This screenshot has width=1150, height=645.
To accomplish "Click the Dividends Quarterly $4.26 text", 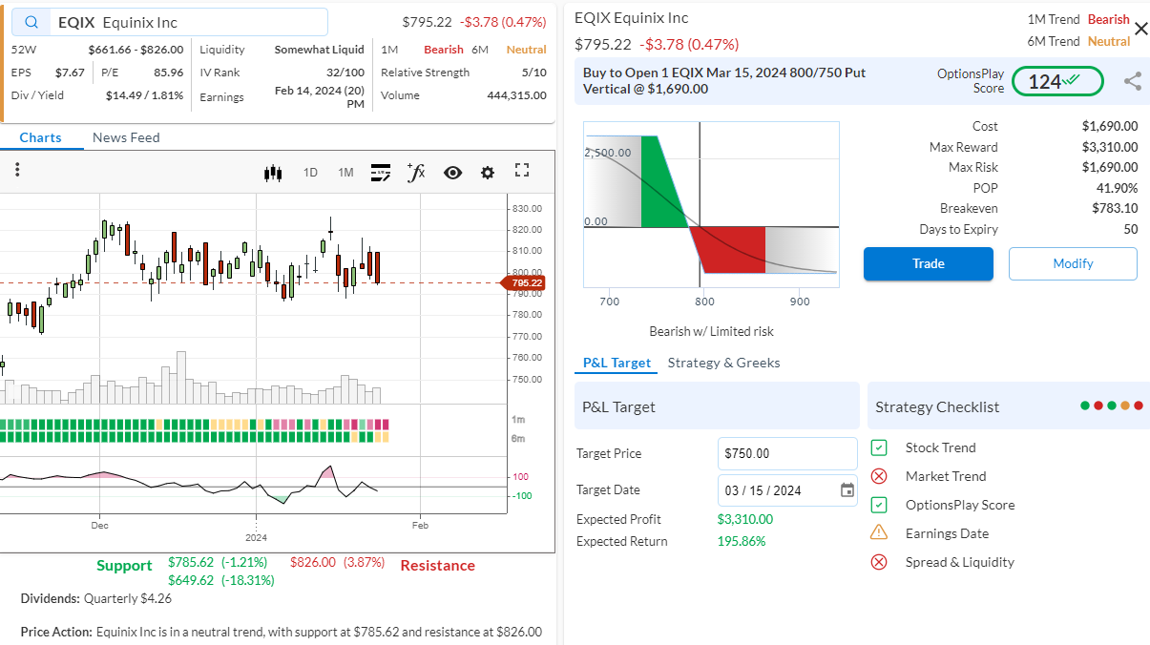I will coord(96,599).
